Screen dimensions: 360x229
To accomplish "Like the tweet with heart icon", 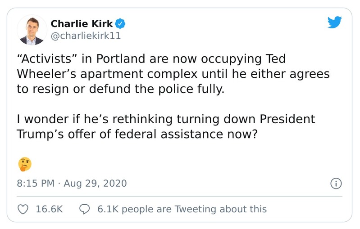I will (x=23, y=209).
